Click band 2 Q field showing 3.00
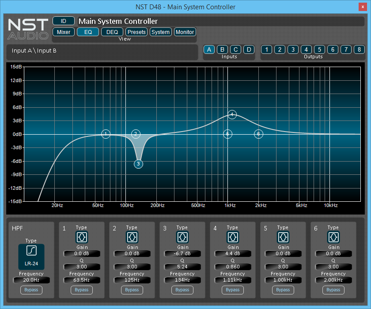 coord(132,267)
